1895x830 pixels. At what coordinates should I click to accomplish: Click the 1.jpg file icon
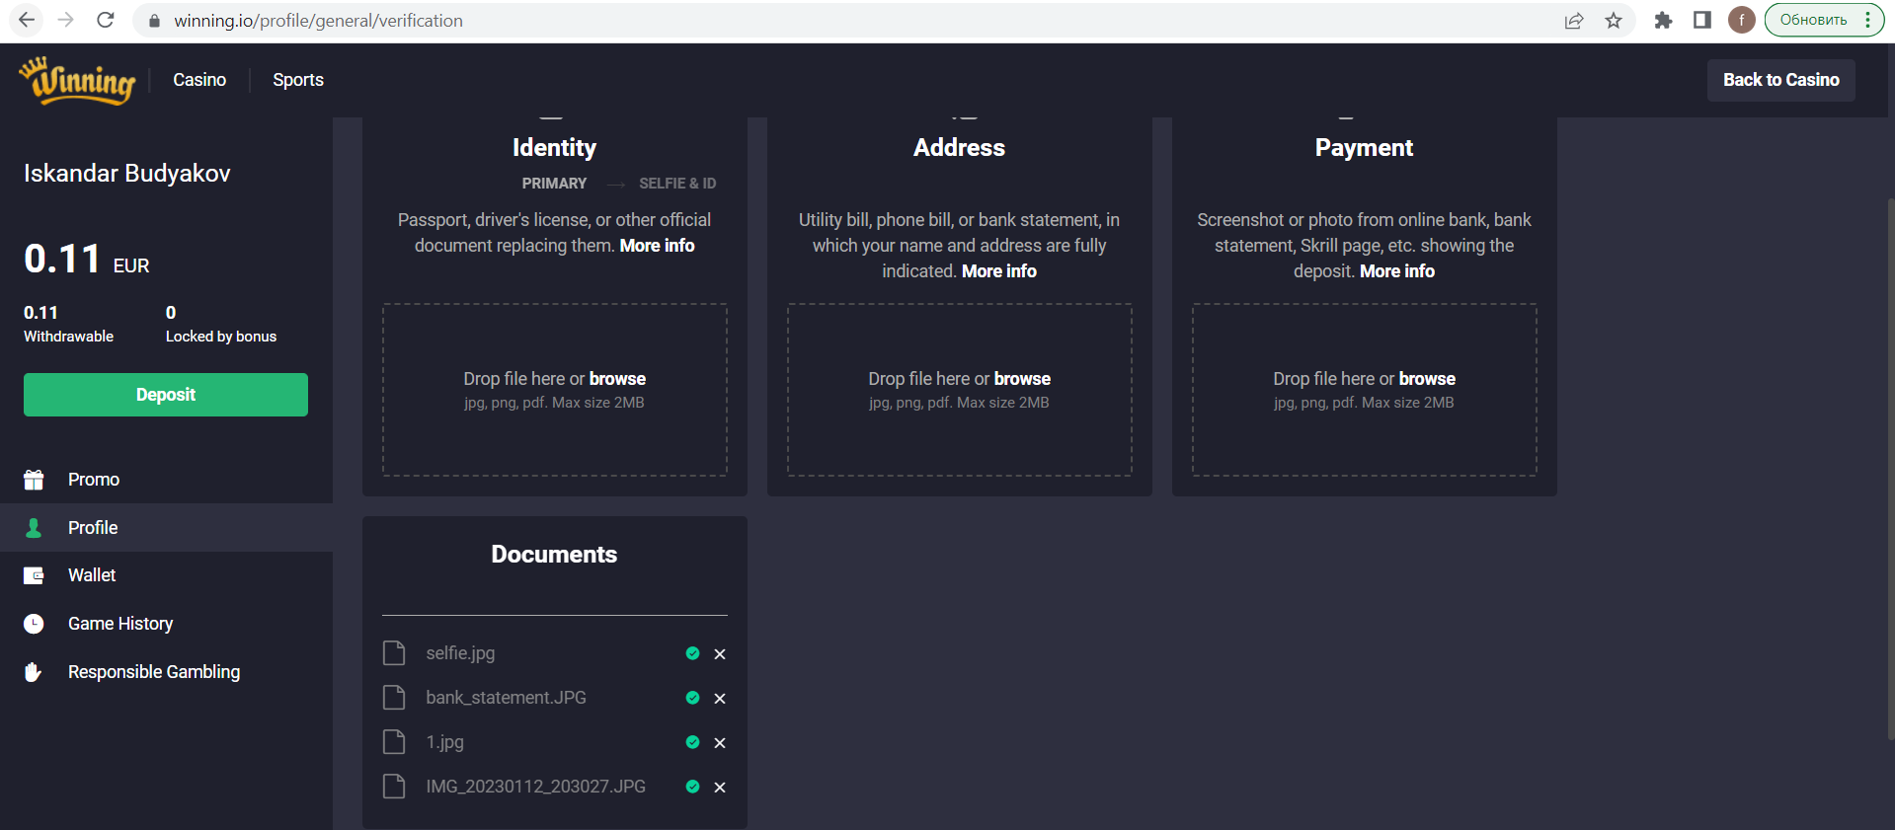click(394, 742)
